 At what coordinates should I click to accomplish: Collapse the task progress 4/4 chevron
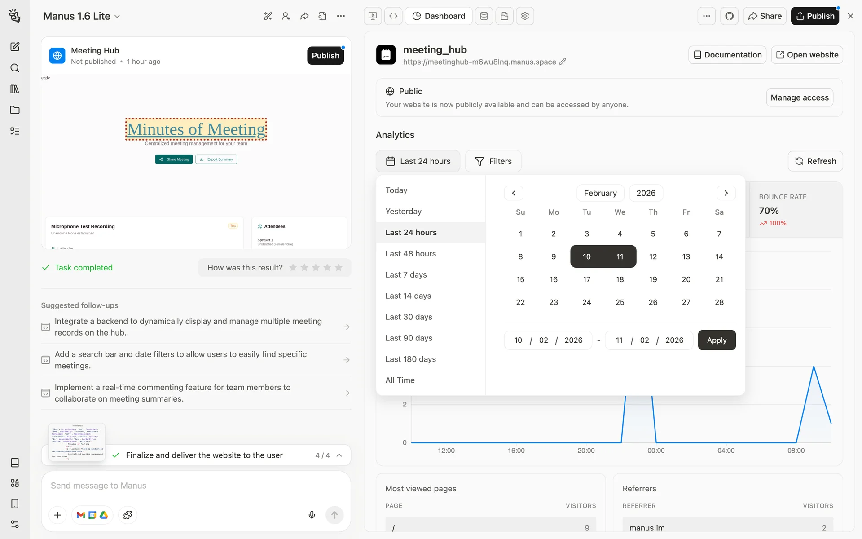[x=339, y=455]
